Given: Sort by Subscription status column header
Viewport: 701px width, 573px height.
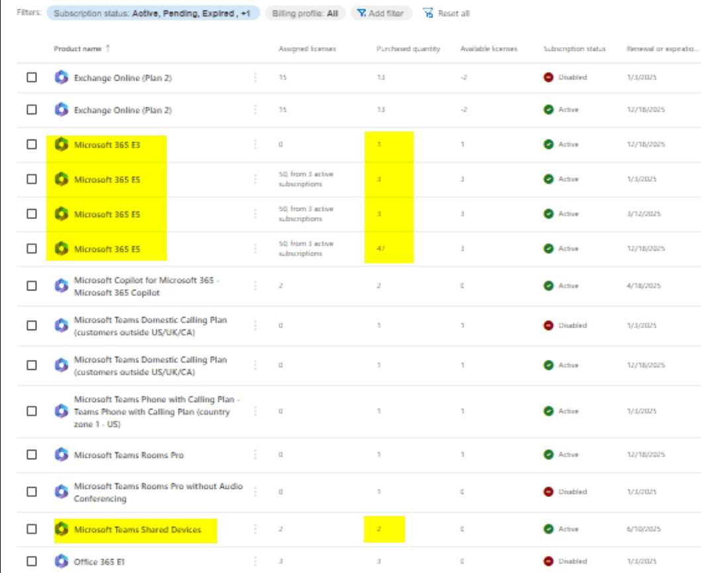Looking at the screenshot, I should [x=575, y=49].
